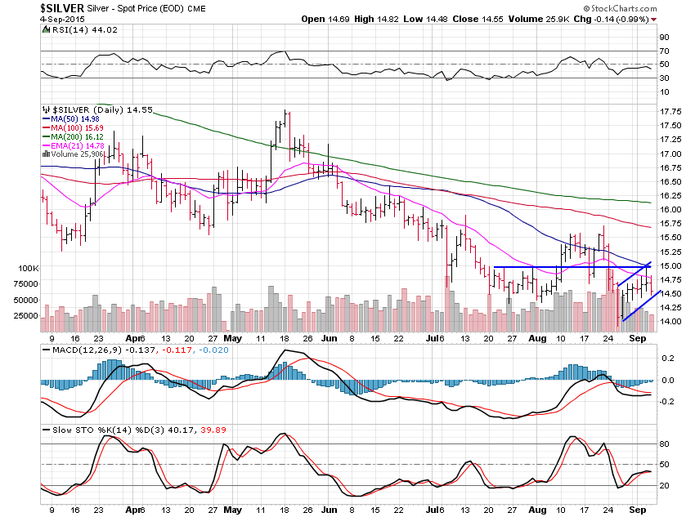Click the Slow STO %K(14) %D(3) label
695x517 pixels.
point(109,430)
